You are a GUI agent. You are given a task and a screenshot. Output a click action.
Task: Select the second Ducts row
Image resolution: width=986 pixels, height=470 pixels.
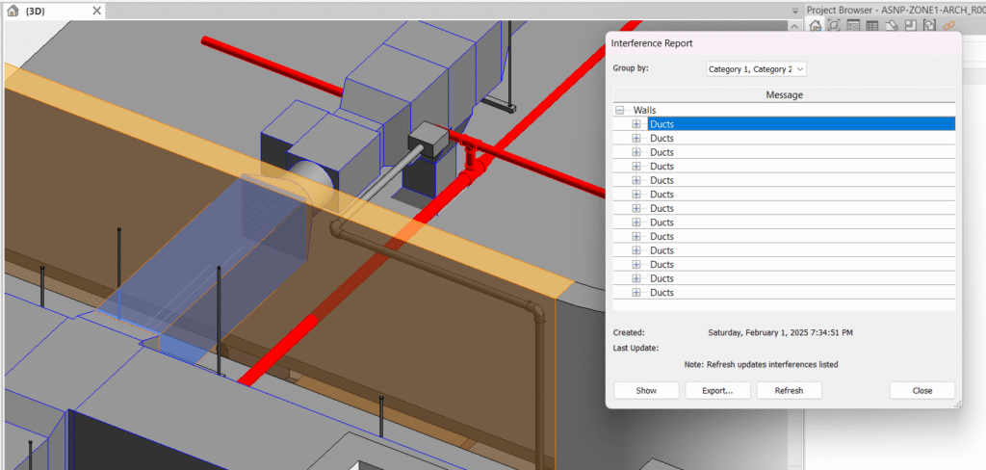point(662,139)
